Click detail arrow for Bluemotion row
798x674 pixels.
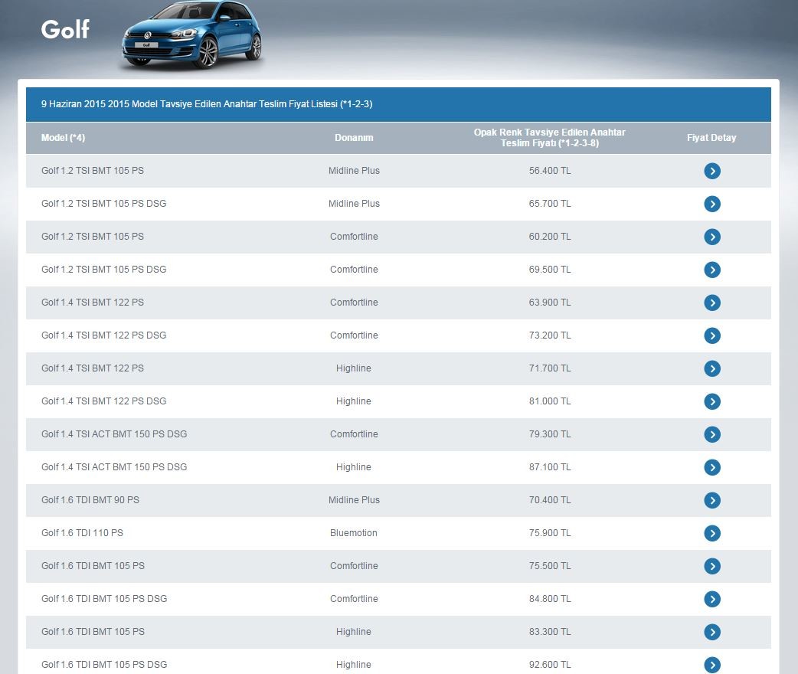712,533
